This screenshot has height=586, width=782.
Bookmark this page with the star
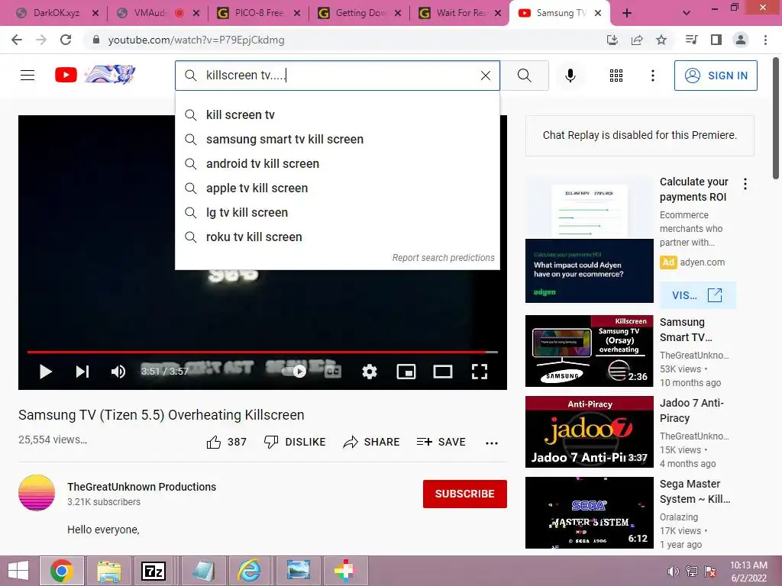(x=661, y=40)
